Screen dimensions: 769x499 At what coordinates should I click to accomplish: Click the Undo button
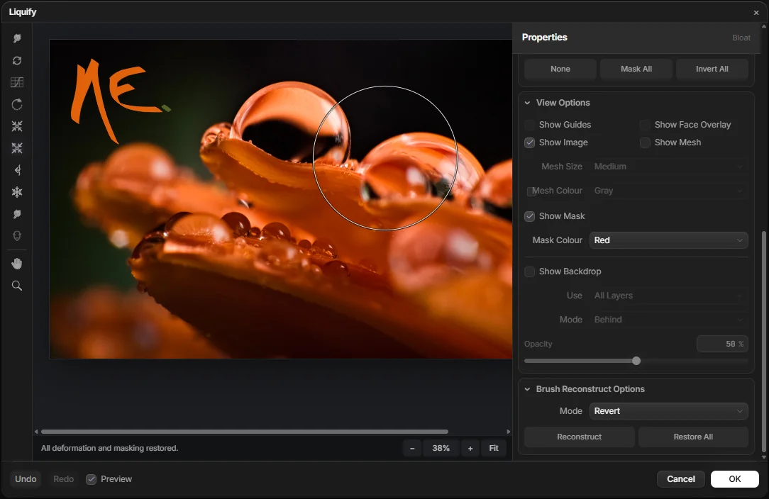[x=26, y=479]
